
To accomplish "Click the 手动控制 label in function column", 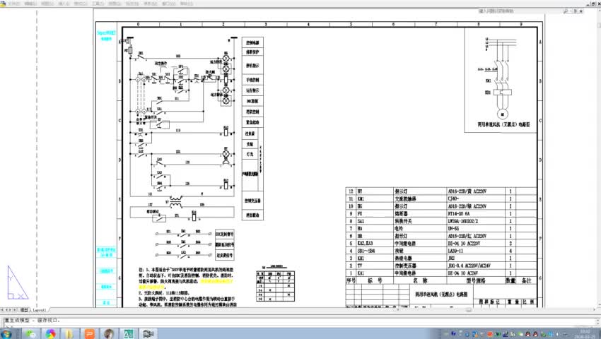I will coord(252,80).
